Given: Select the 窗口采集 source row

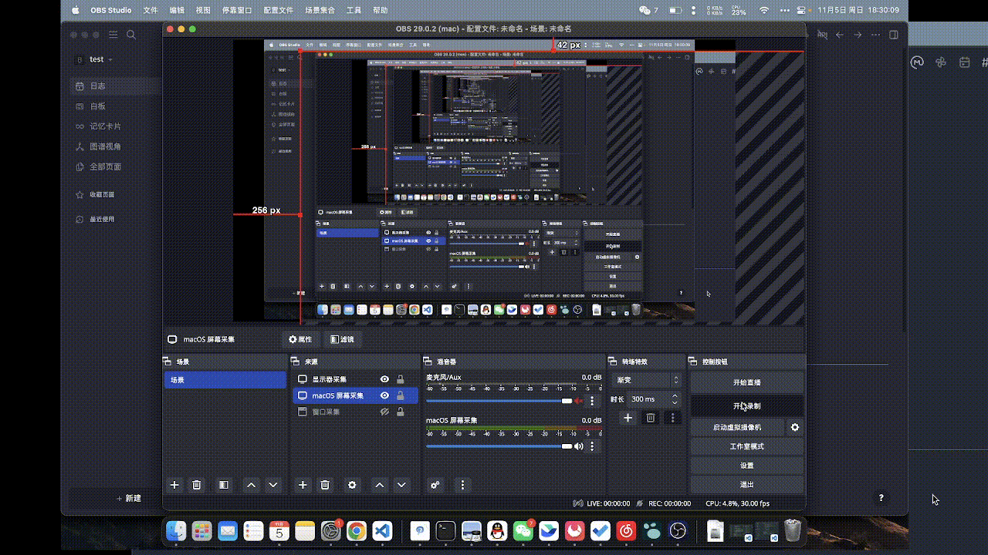Looking at the screenshot, I should click(x=355, y=412).
